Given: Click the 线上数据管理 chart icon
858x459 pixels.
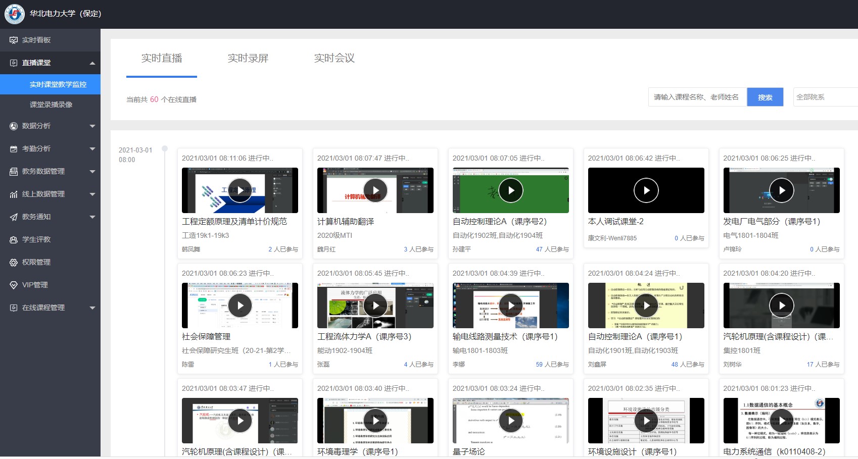Looking at the screenshot, I should click(14, 194).
